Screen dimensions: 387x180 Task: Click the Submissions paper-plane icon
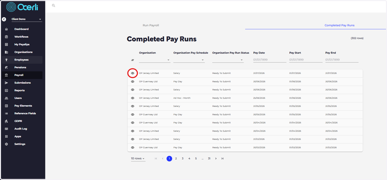click(x=6, y=83)
